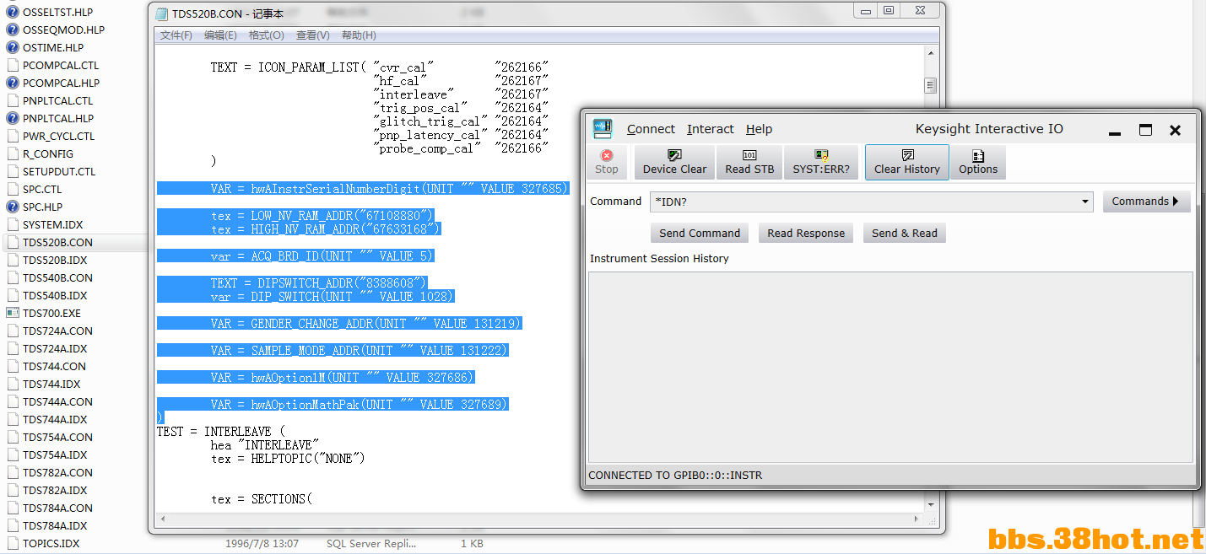
Task: Open Notepad's 文件(F) menu
Action: [x=176, y=35]
